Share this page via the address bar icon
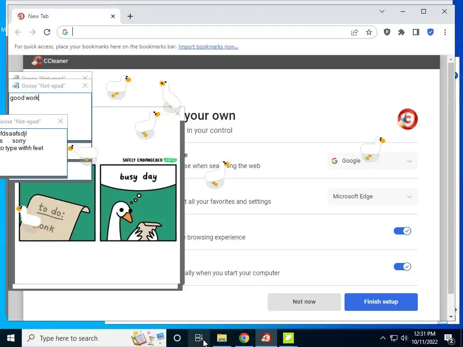The height and width of the screenshot is (347, 463). (x=354, y=32)
